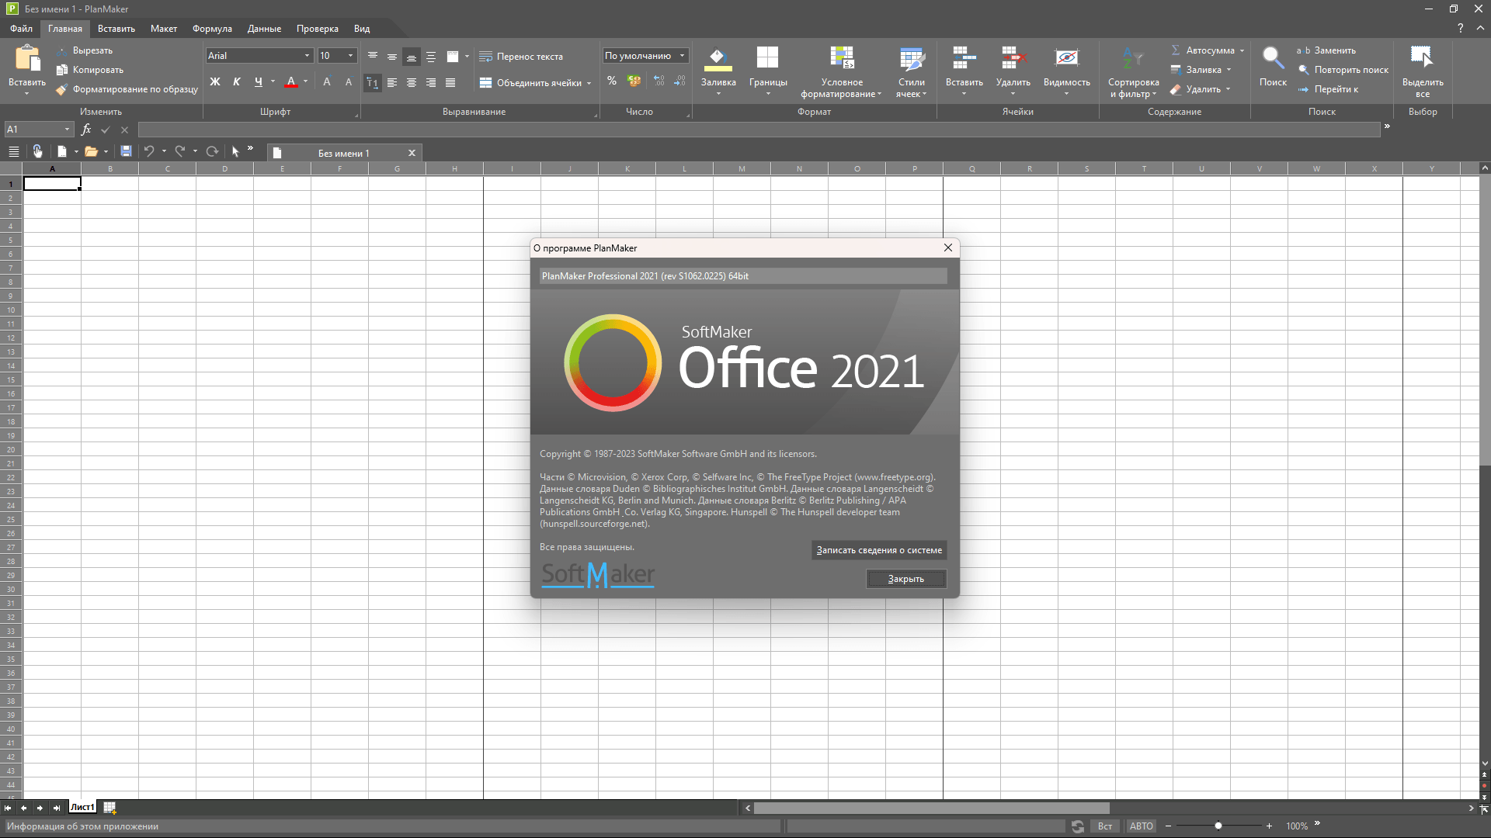Click the open folder icon in the quick access toolbar
1491x838 pixels.
tap(91, 152)
